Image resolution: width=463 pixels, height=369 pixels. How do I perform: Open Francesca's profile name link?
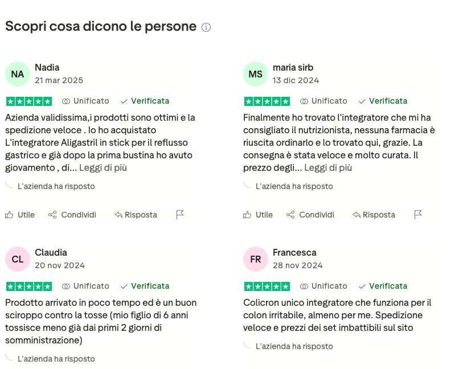click(294, 253)
